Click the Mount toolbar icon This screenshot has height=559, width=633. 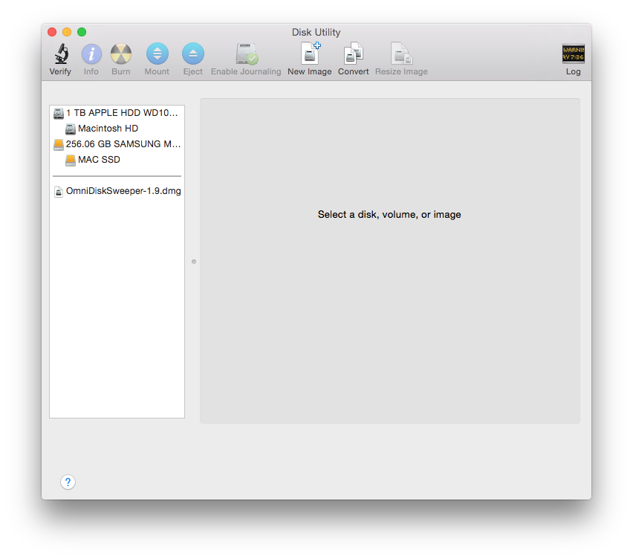[x=157, y=54]
